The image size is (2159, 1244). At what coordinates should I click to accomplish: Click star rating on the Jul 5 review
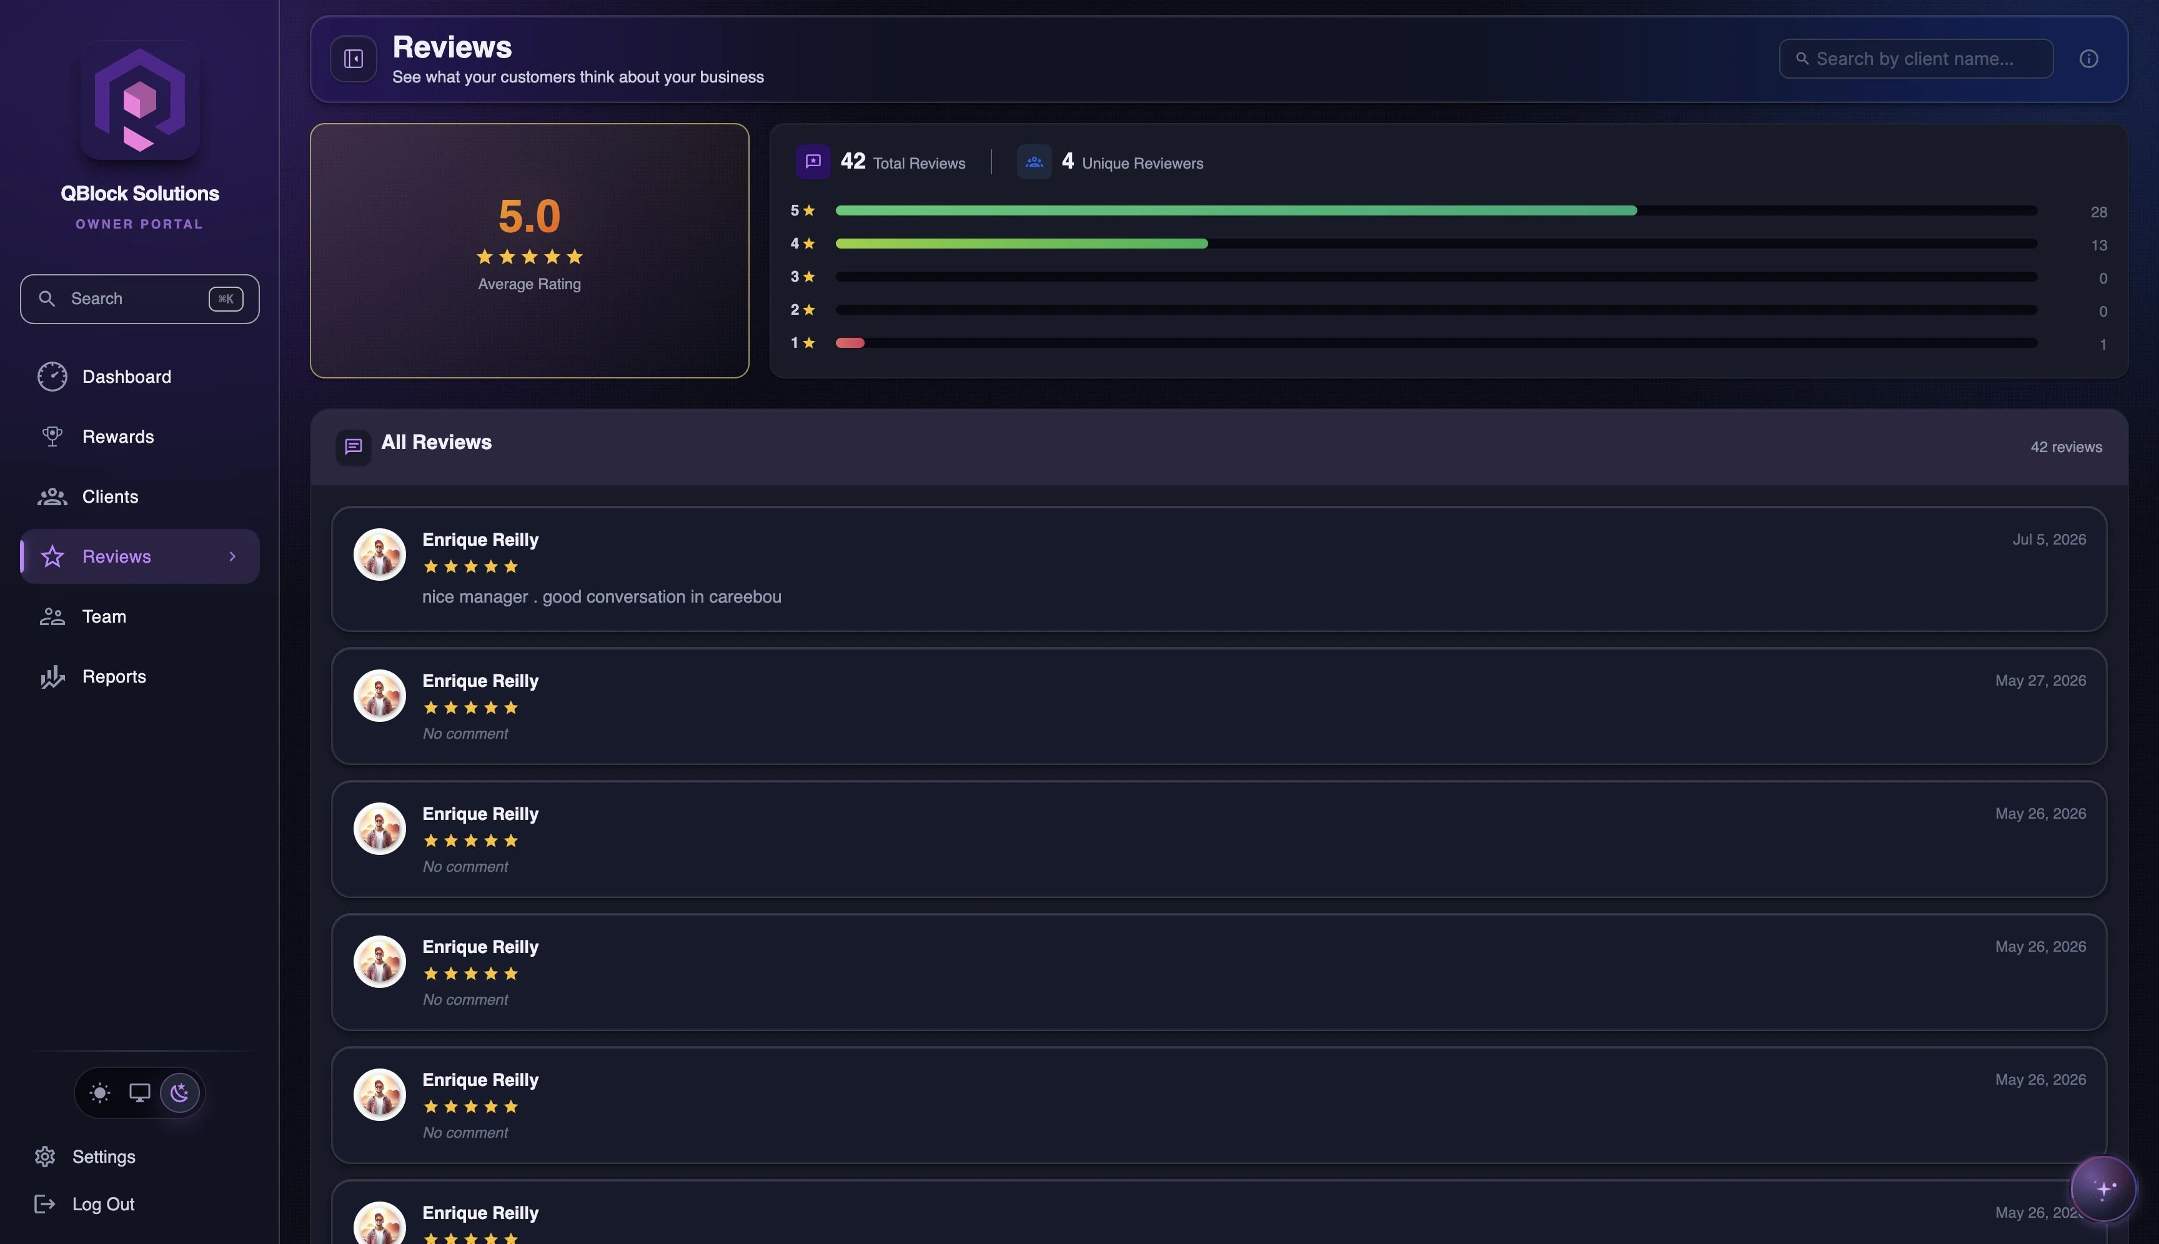(471, 566)
